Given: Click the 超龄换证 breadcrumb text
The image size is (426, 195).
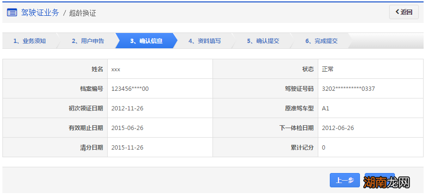Looking at the screenshot, I should tap(82, 13).
